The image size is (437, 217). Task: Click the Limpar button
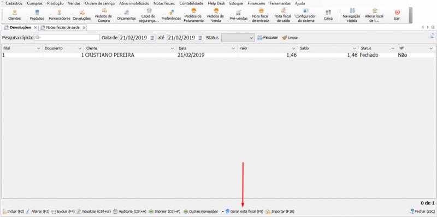pos(290,37)
